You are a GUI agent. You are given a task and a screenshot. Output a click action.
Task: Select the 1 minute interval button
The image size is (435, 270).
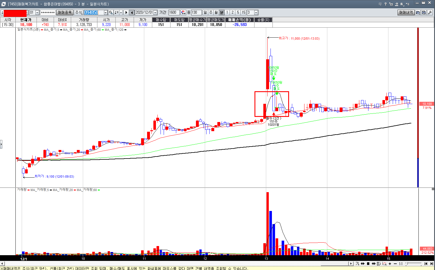(227, 13)
